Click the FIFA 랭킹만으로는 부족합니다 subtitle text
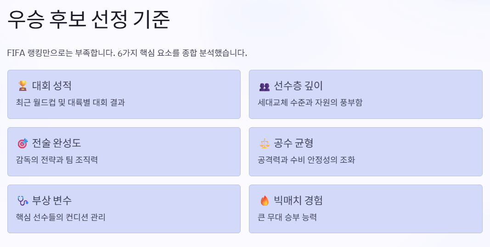This screenshot has height=247, width=490. tap(127, 53)
